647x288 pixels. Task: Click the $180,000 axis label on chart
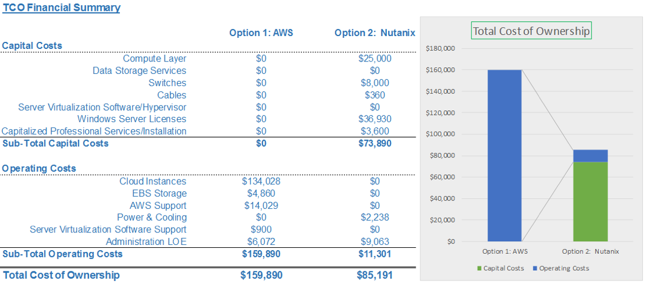coord(444,48)
